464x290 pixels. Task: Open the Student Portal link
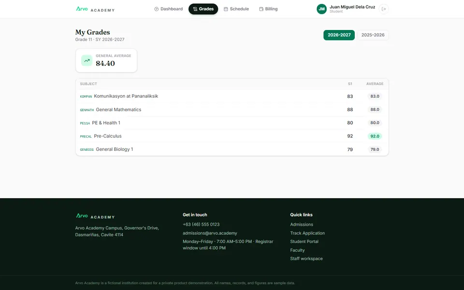point(304,242)
